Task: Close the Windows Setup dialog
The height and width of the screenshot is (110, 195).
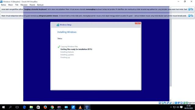Action: [138, 23]
